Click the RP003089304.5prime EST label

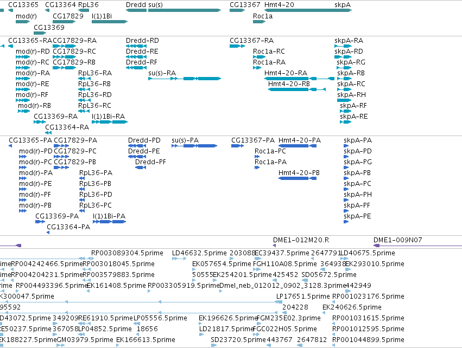(127, 253)
